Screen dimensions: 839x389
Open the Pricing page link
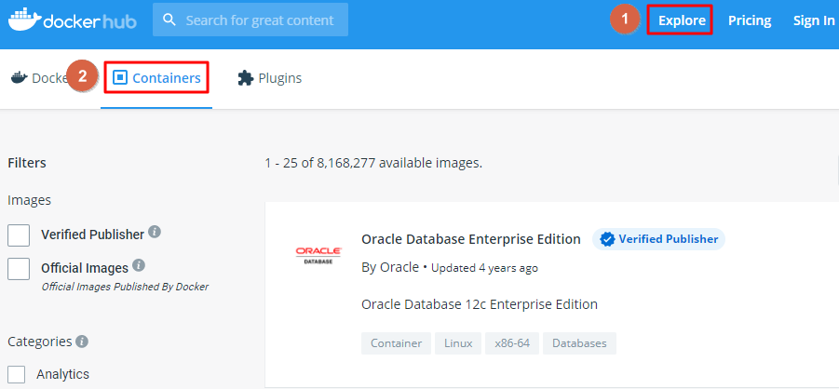pyautogui.click(x=749, y=20)
